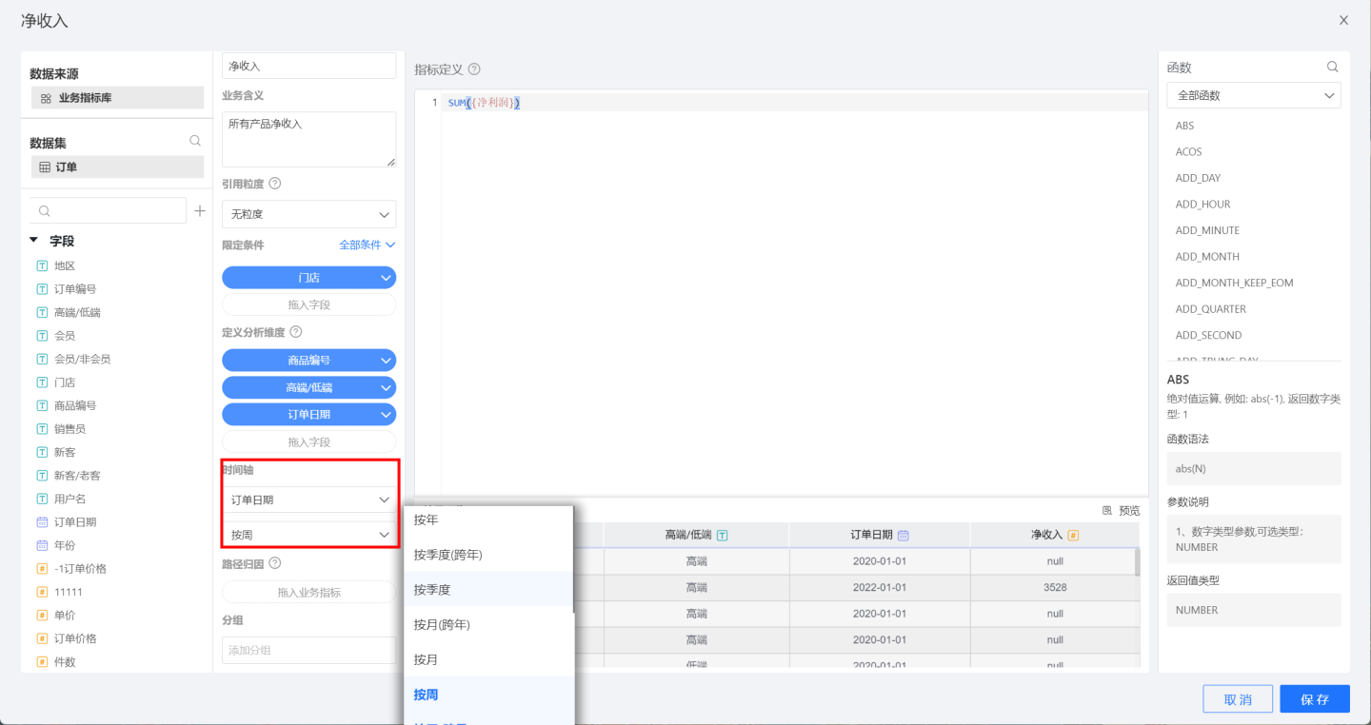Click the help icon beside 路径归因
This screenshot has width=1371, height=725.
275,563
